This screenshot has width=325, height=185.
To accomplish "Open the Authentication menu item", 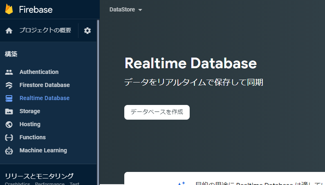I will click(x=39, y=72).
